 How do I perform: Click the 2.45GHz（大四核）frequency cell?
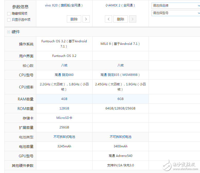click(120, 87)
